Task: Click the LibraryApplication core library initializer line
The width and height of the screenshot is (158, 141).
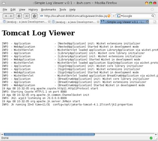Action: pyautogui.click(x=73, y=53)
